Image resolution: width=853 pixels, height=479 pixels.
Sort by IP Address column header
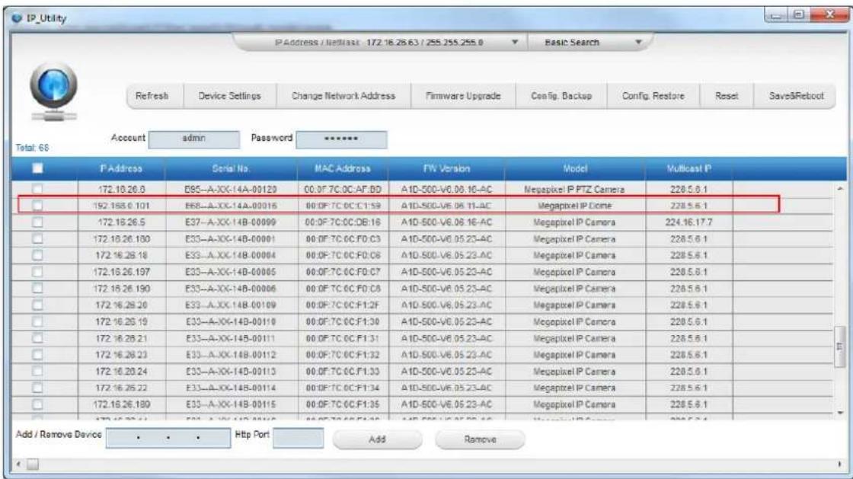121,168
